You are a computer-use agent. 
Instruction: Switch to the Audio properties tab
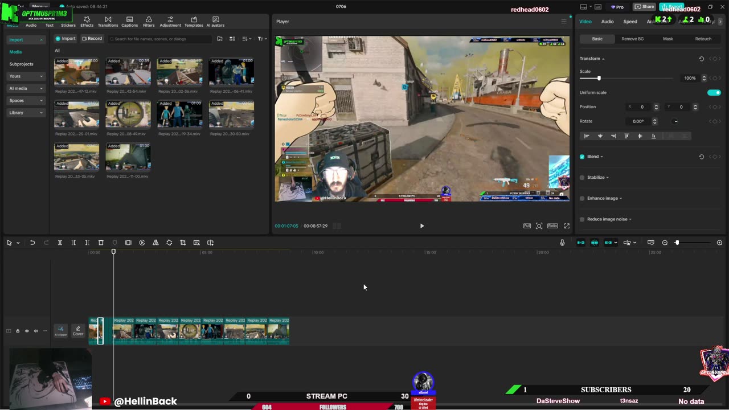pos(608,22)
